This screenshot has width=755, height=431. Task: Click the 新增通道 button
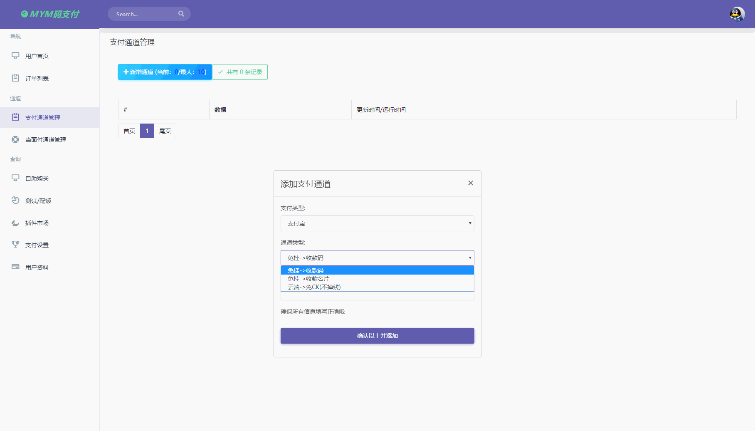point(165,72)
